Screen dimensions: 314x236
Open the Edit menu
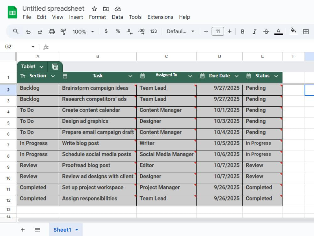point(41,17)
